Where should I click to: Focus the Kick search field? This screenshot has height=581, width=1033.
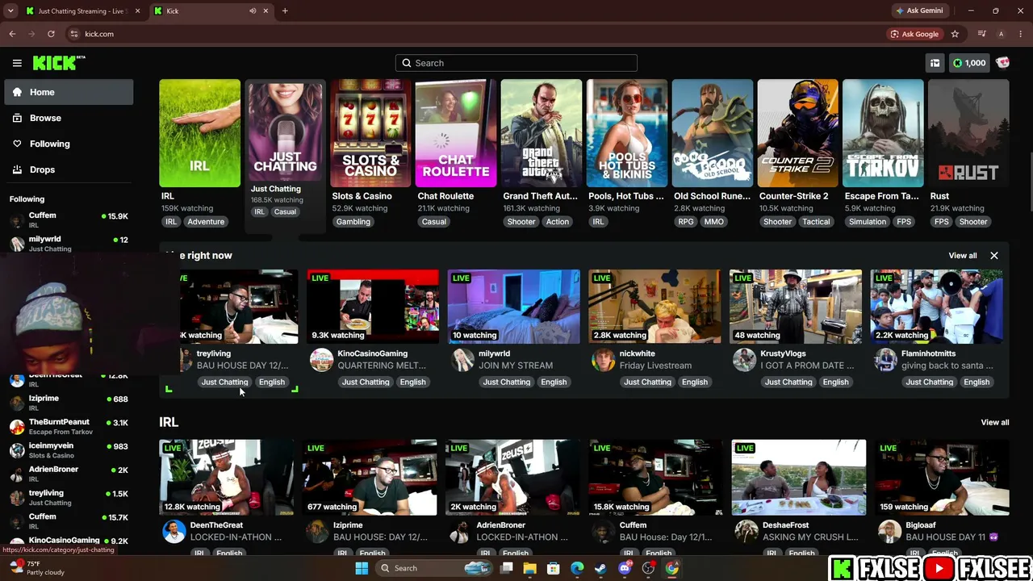point(516,63)
